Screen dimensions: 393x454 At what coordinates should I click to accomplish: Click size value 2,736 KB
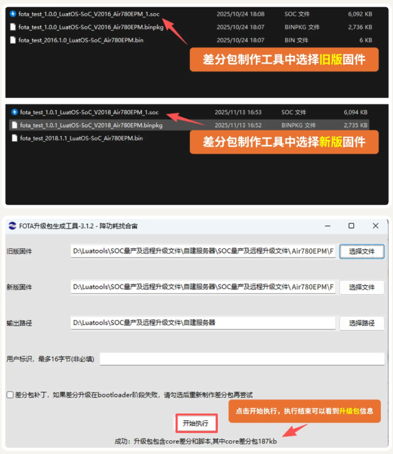point(360,27)
